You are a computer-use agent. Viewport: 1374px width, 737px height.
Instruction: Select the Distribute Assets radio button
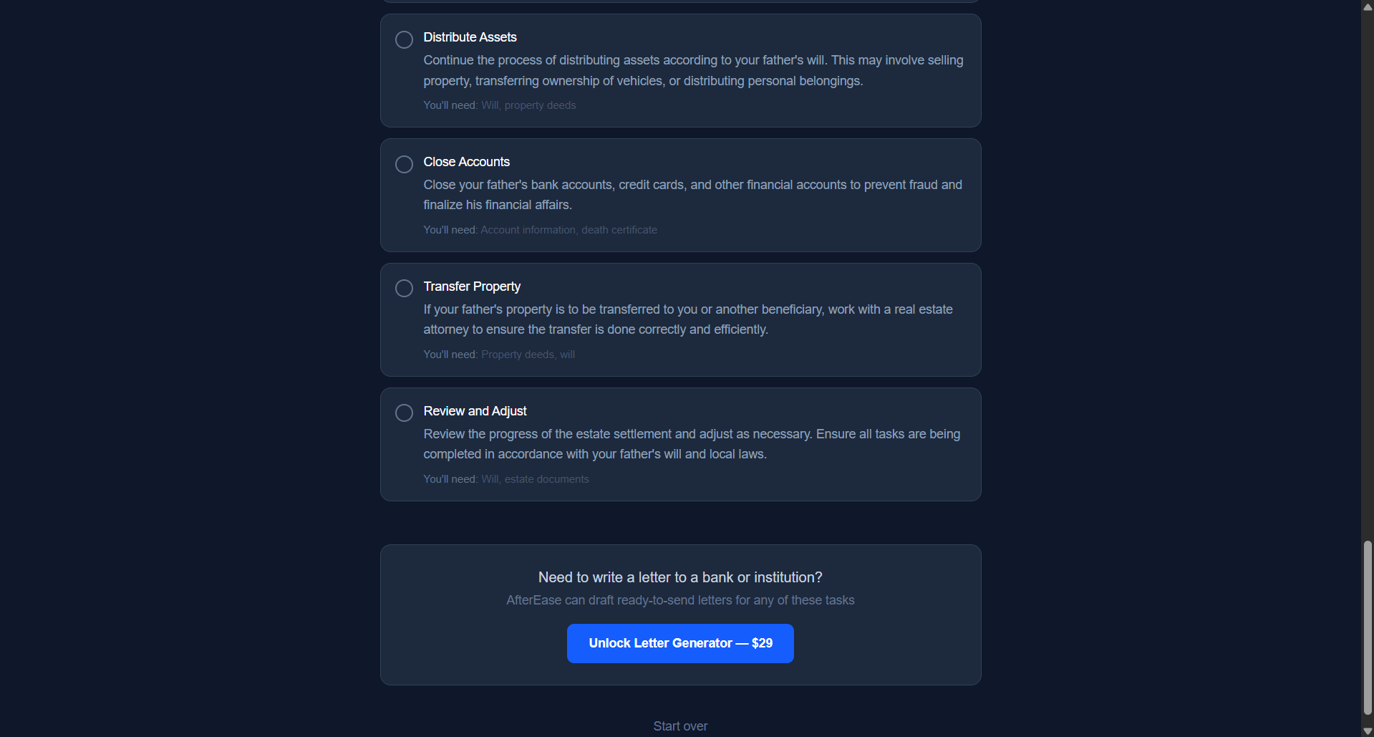pos(403,39)
